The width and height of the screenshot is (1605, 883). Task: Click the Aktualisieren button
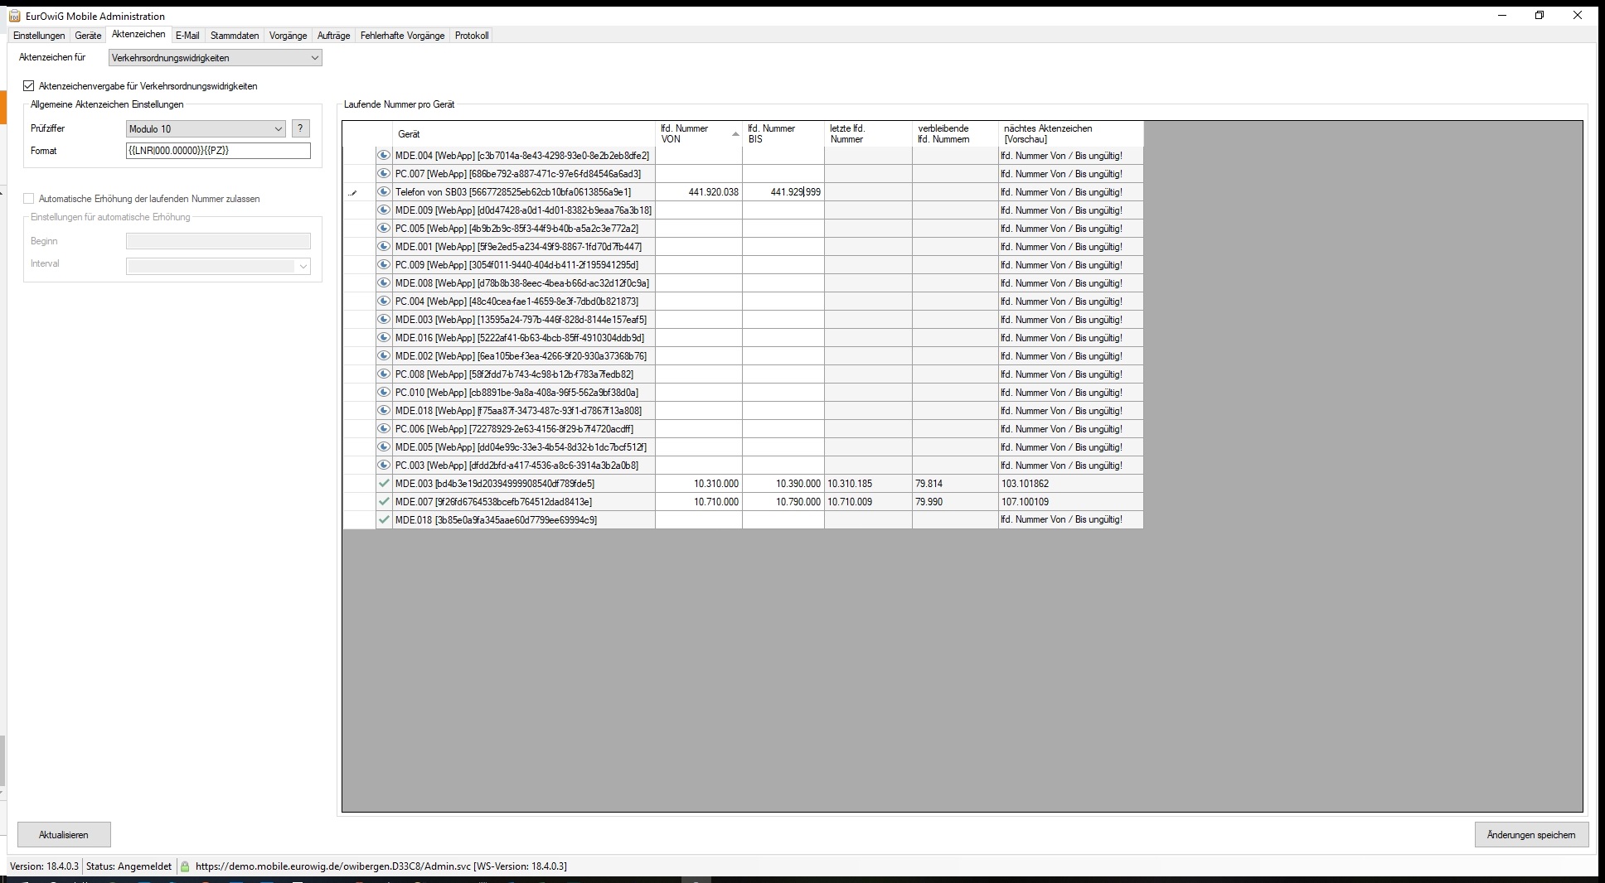[x=64, y=835]
